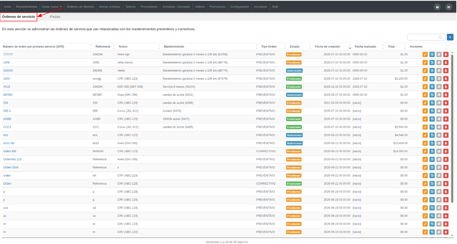Delete order 987987 with the red trash icon

point(446,95)
